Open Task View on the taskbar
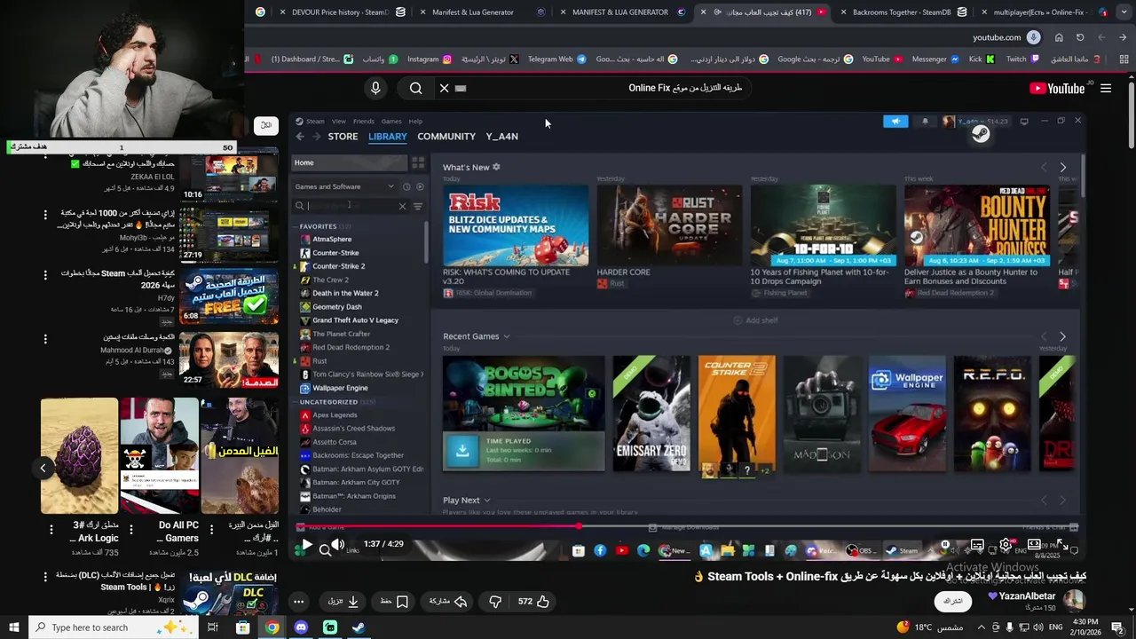 tap(213, 627)
